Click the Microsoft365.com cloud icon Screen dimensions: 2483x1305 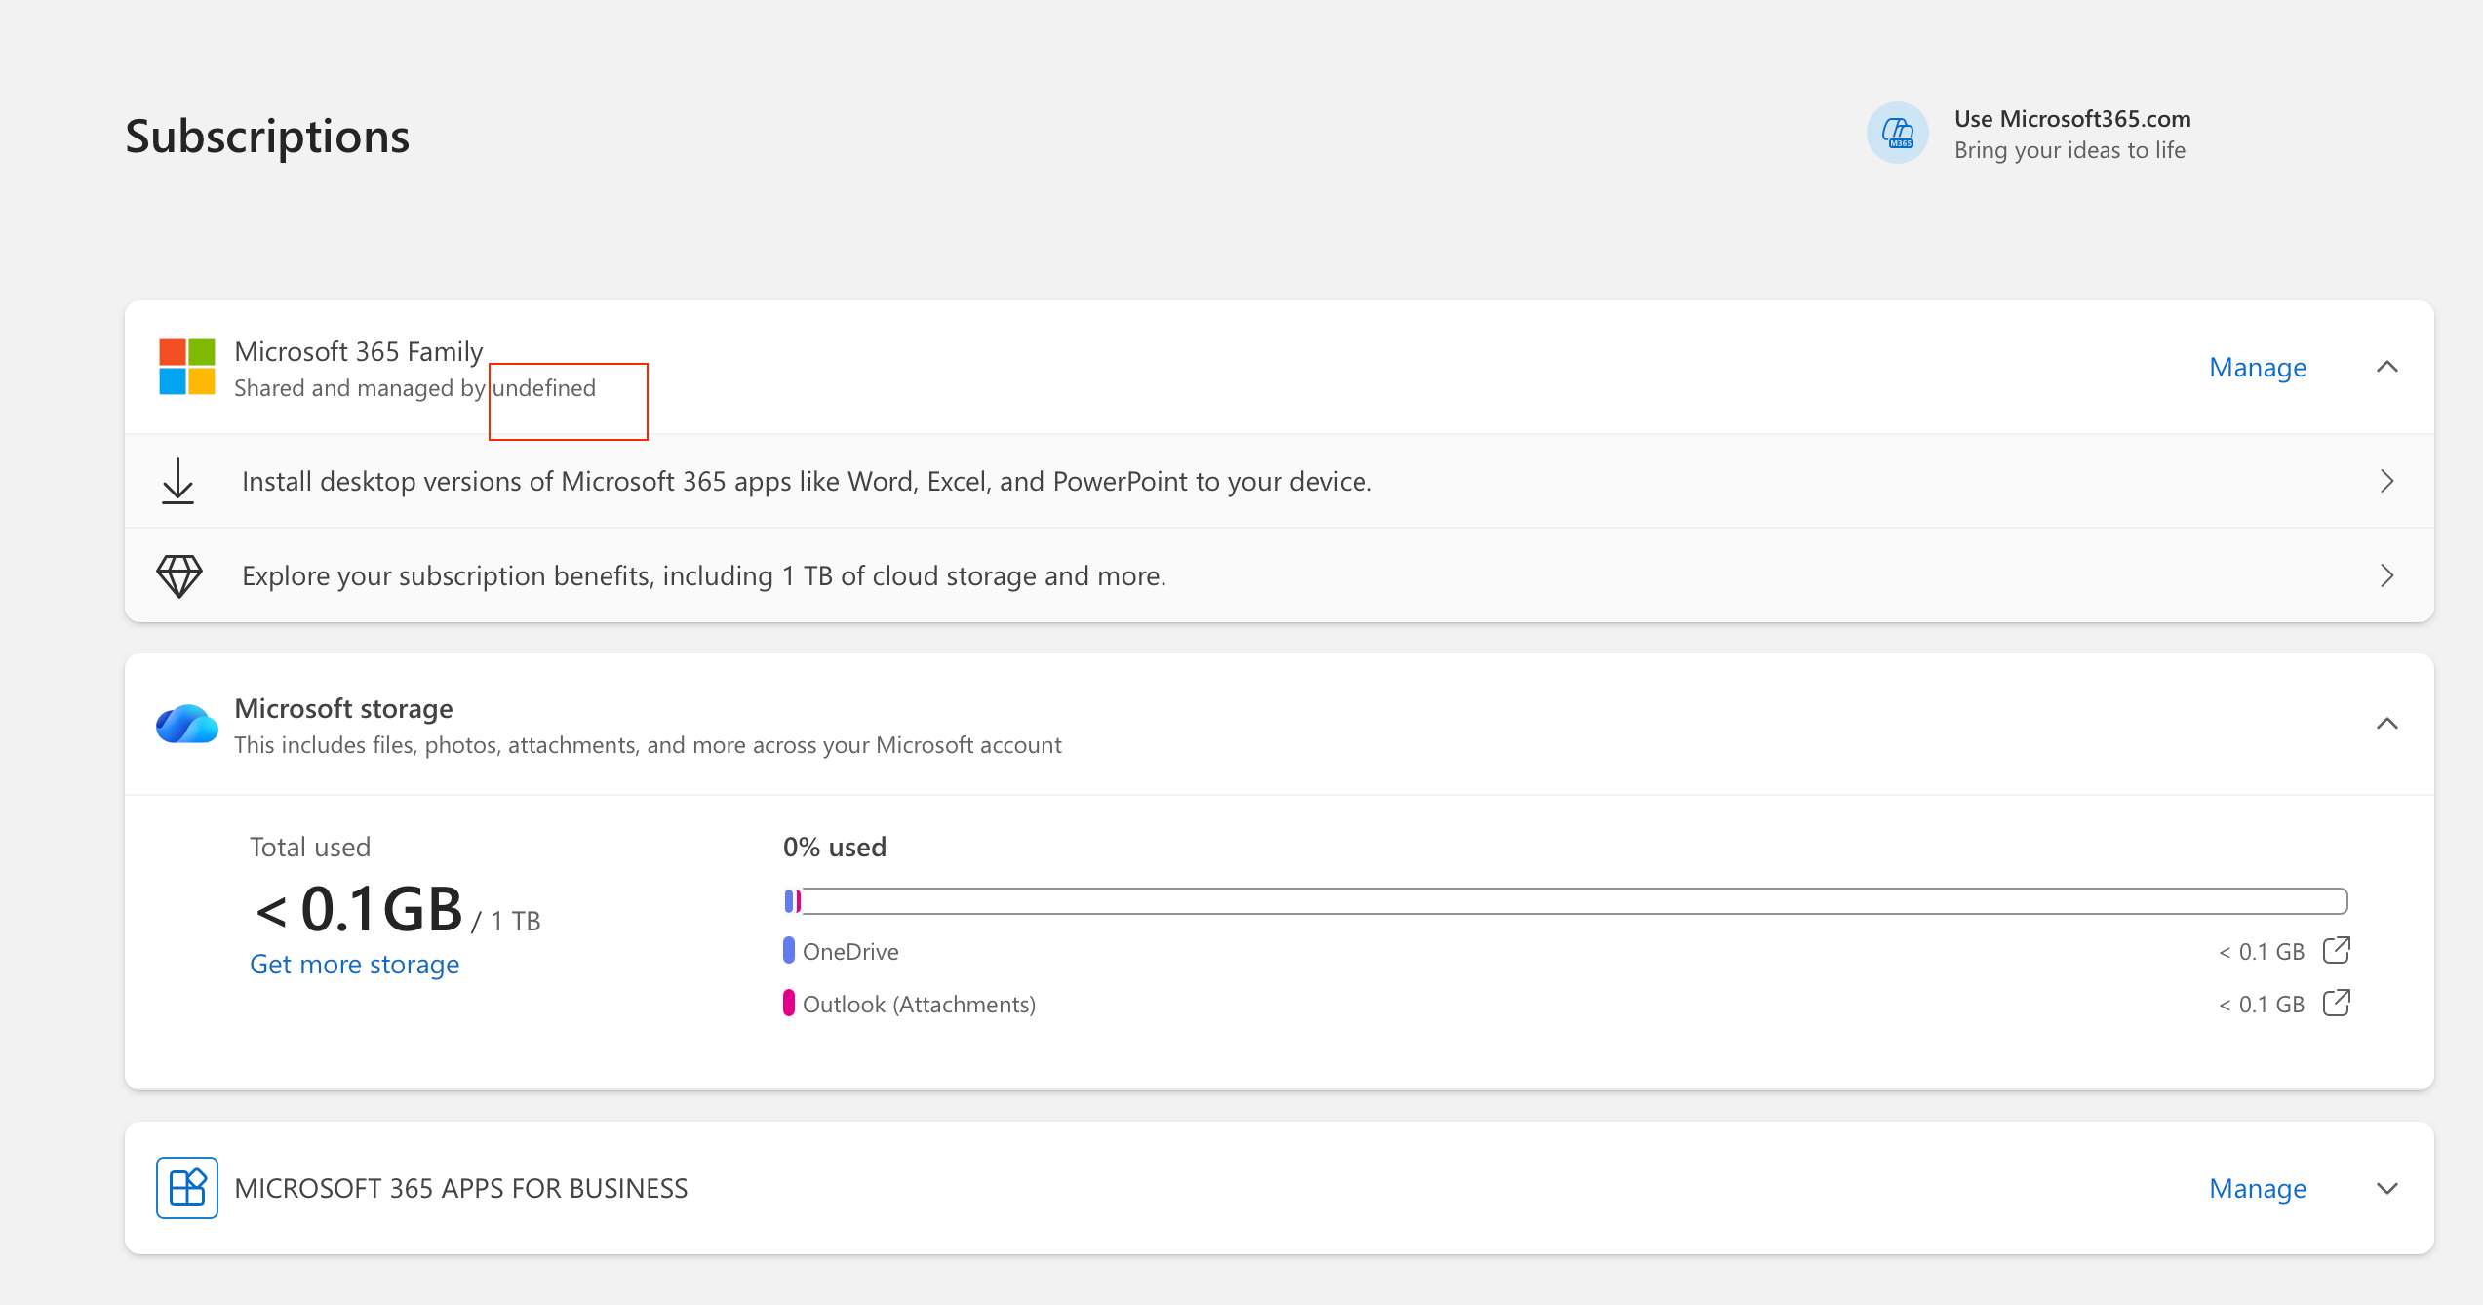(x=1897, y=134)
